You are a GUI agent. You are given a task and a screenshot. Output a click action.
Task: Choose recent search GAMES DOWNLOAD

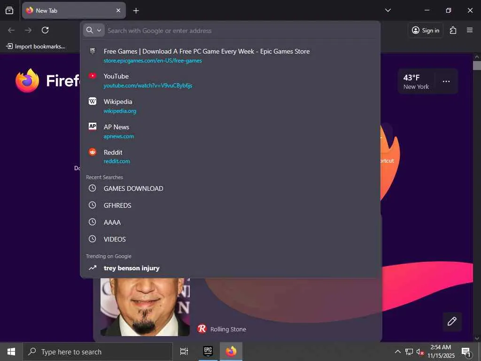[x=230, y=188]
